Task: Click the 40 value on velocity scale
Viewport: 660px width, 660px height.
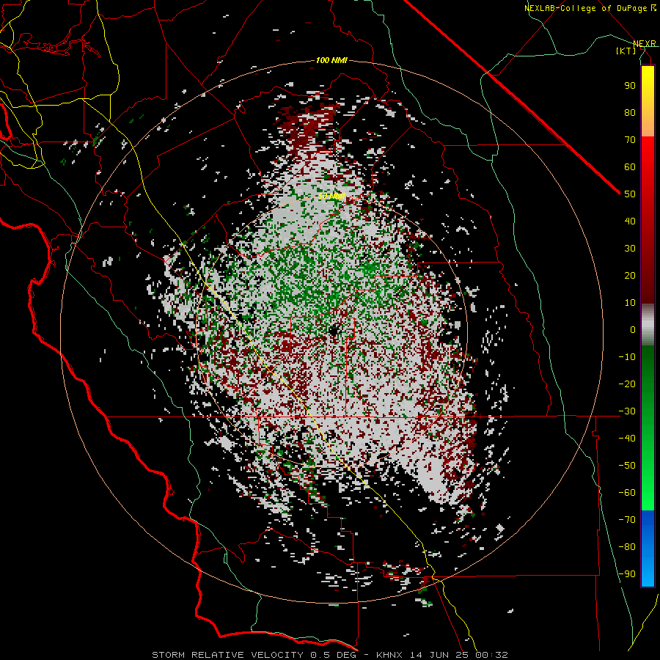Action: tap(630, 221)
